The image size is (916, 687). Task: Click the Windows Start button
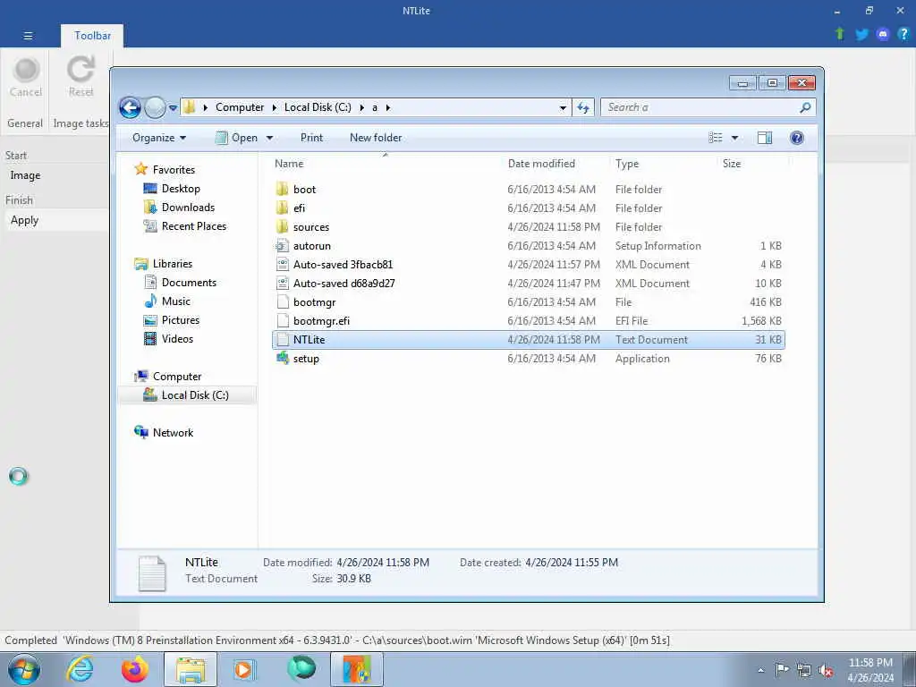tap(23, 669)
